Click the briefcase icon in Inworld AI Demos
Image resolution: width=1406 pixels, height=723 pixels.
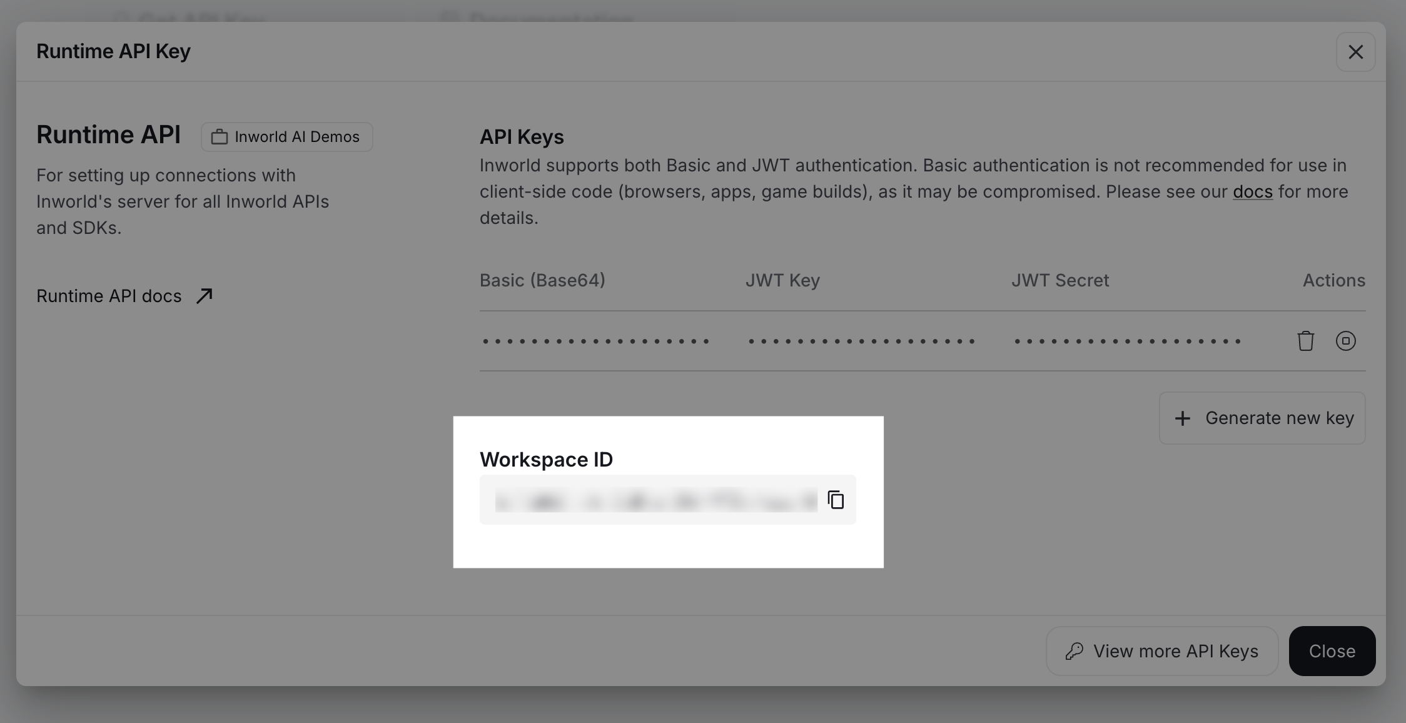(220, 136)
